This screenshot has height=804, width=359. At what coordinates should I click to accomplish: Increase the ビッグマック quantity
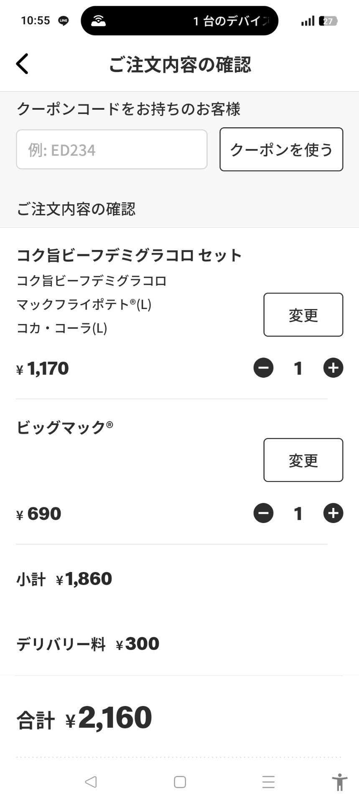coord(333,513)
